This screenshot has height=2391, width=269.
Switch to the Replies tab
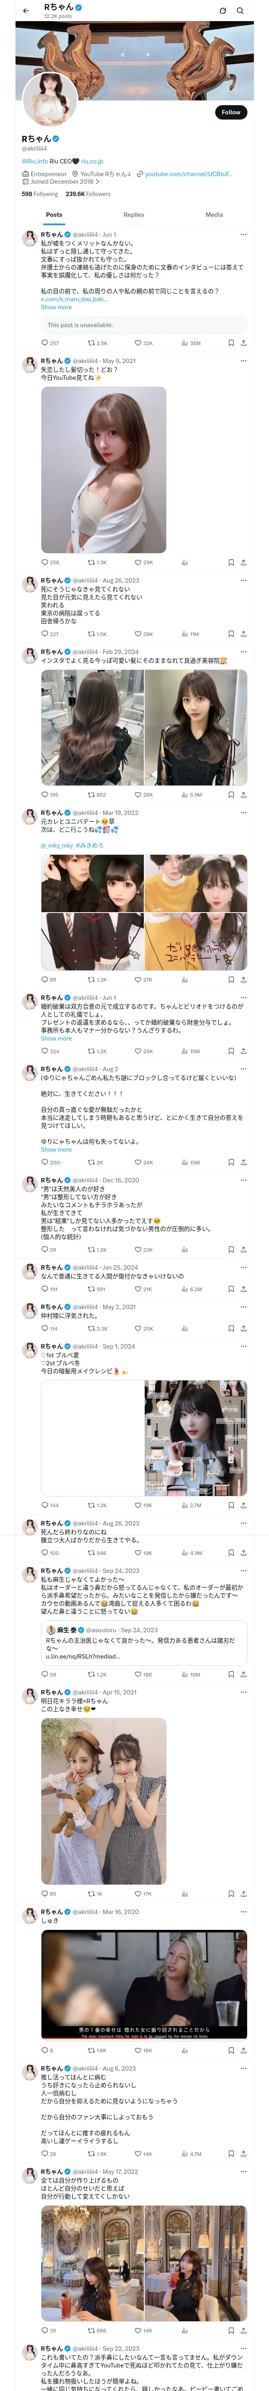point(134,214)
